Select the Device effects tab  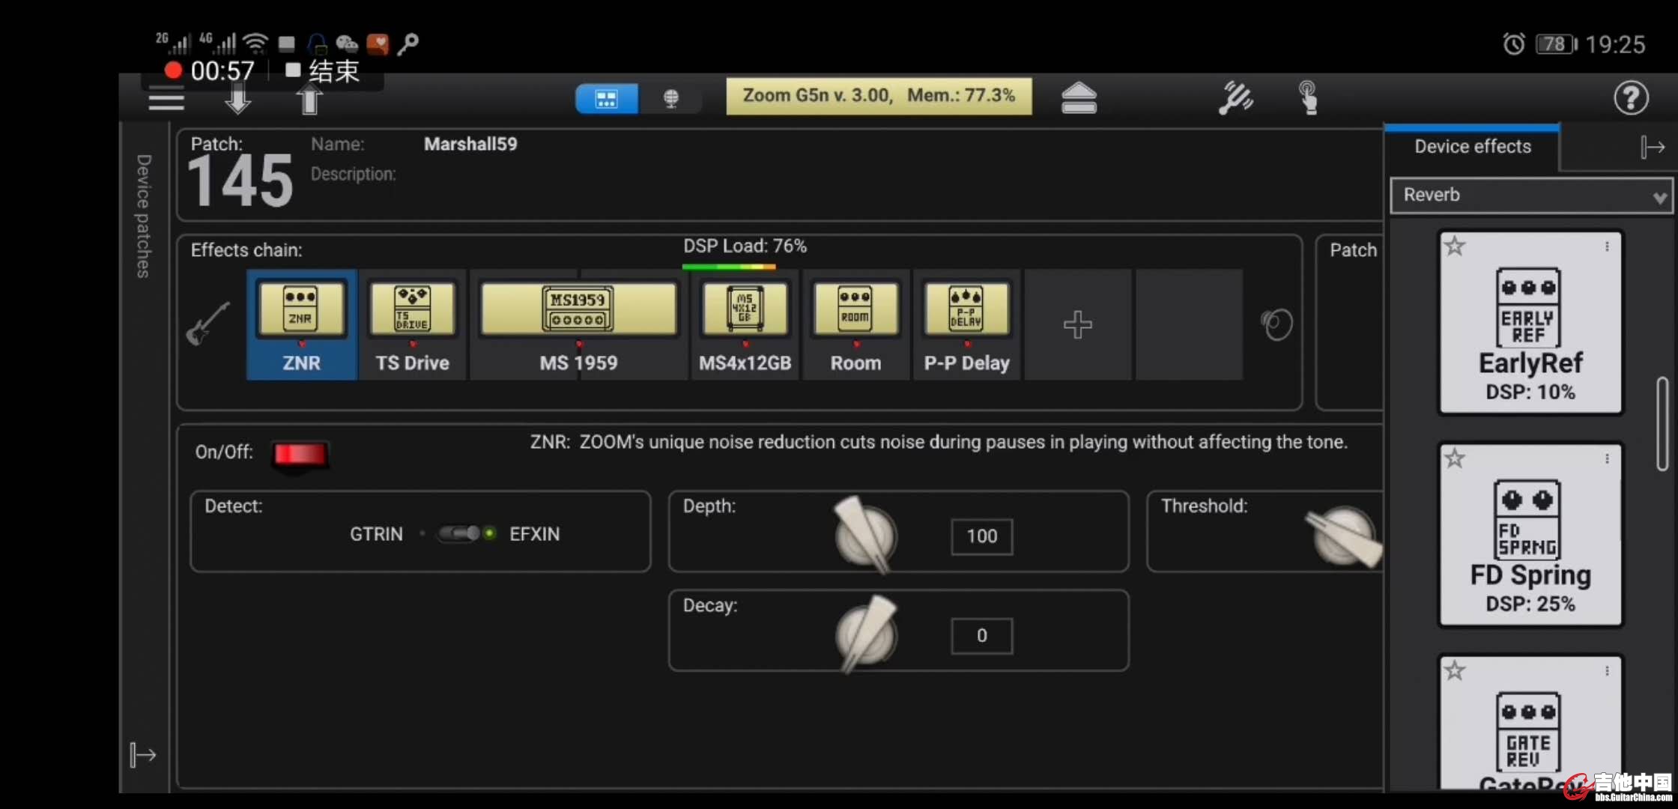[x=1472, y=147]
